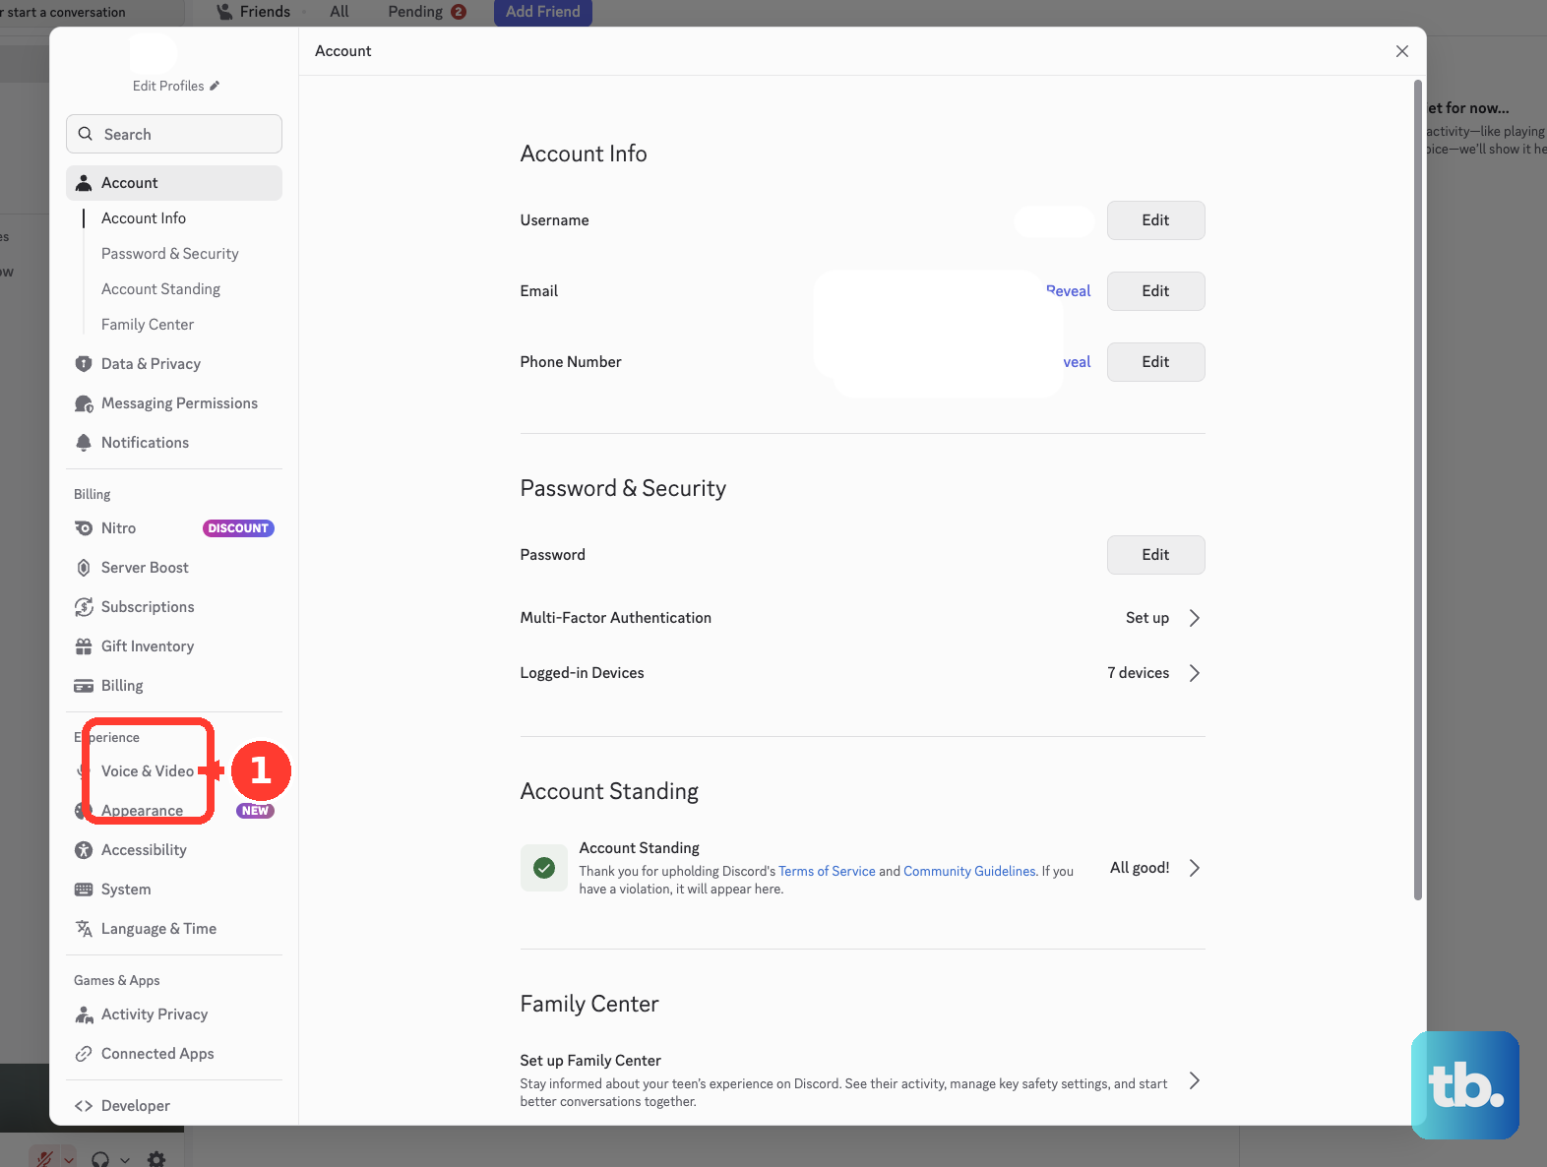Open Account Standing All good chevron
The image size is (1547, 1167).
[x=1194, y=868]
